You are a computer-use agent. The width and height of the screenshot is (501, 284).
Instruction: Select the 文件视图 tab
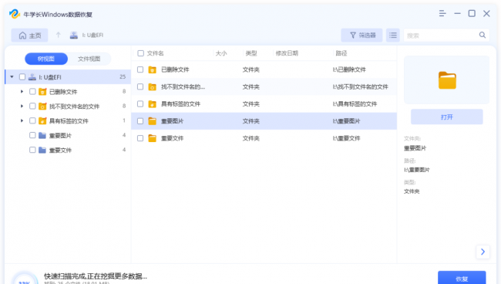point(89,59)
